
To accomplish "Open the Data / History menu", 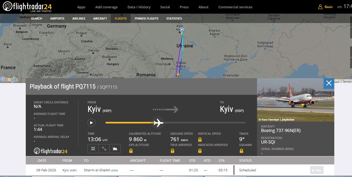I will 139,7.
